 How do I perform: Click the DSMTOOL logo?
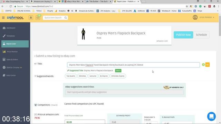15,18
